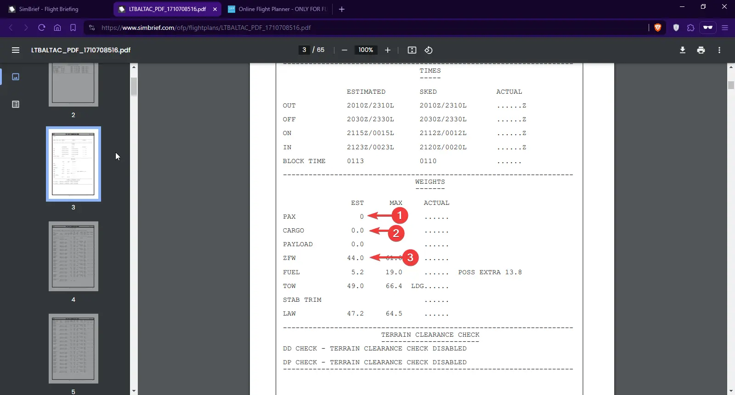Screen dimensions: 735x395
Task: Click the BLOCK TIME estimated value 0113
Action: 356,161
